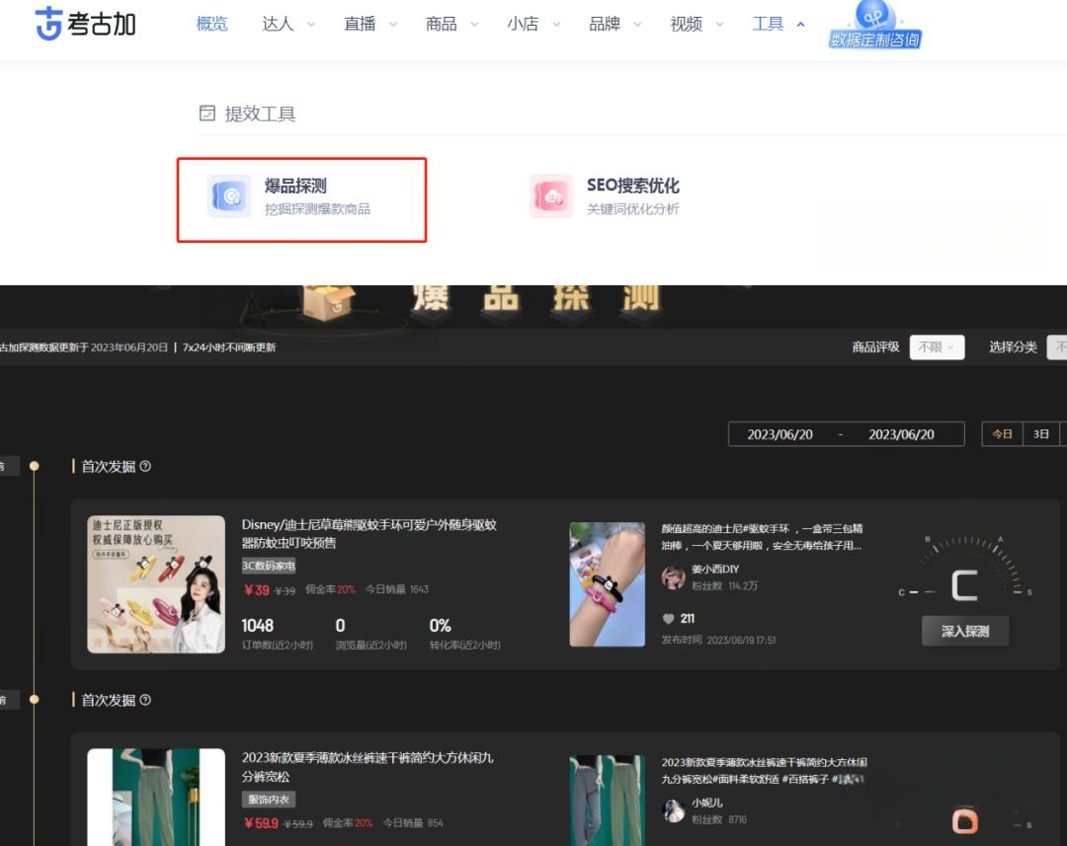Image resolution: width=1067 pixels, height=846 pixels.
Task: Click the 提效工具 panel icon
Action: click(x=205, y=113)
